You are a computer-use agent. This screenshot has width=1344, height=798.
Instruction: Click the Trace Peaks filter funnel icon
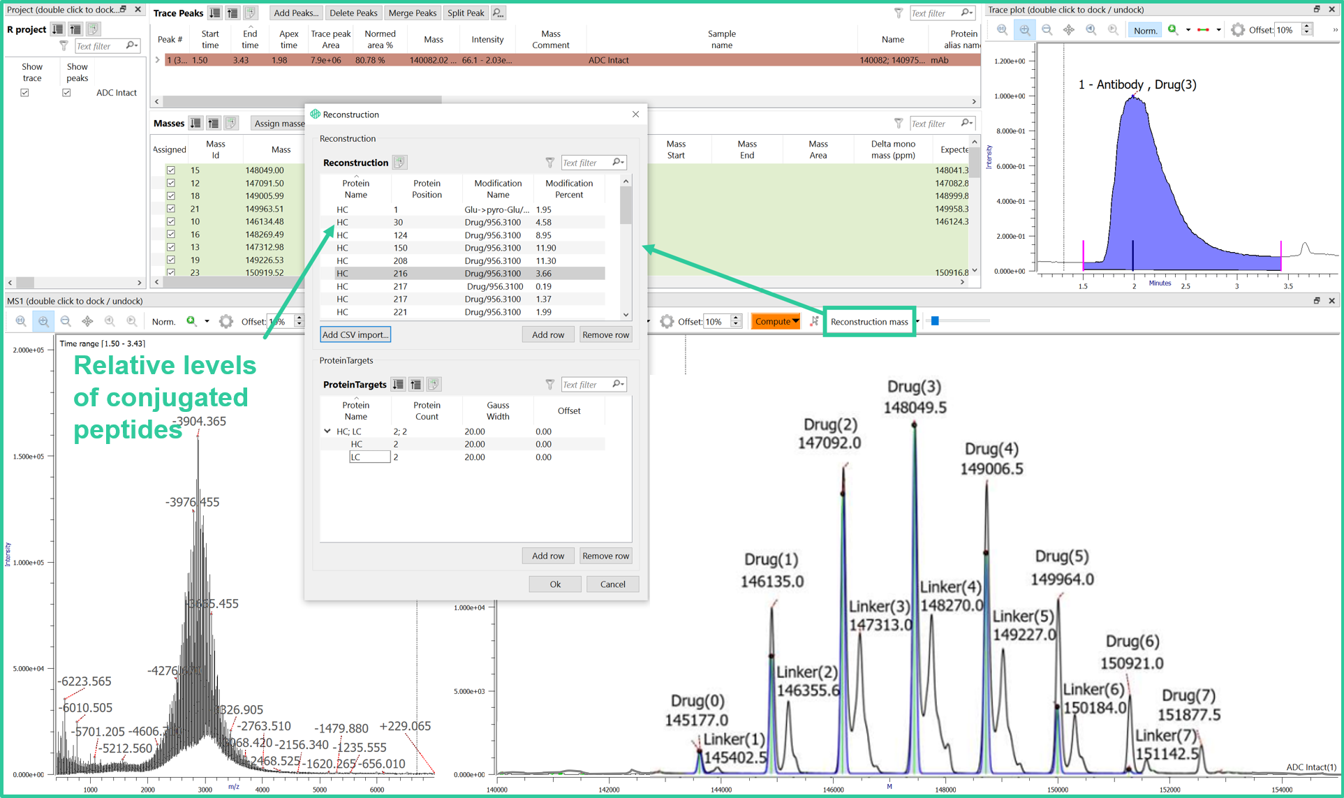(x=898, y=13)
